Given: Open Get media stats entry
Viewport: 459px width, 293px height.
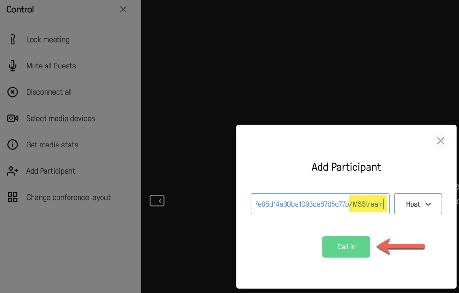Looking at the screenshot, I should (x=52, y=145).
